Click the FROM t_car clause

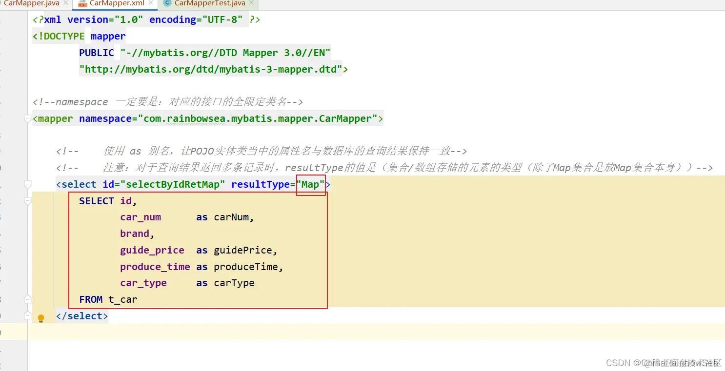coord(108,299)
